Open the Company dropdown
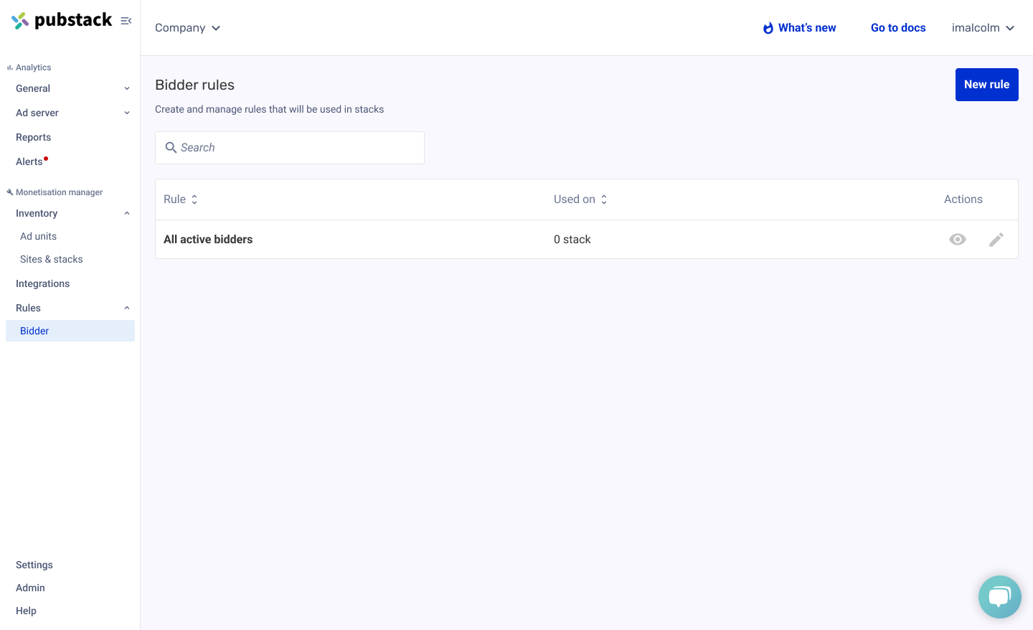Viewport: 1033px width, 630px height. click(x=188, y=28)
